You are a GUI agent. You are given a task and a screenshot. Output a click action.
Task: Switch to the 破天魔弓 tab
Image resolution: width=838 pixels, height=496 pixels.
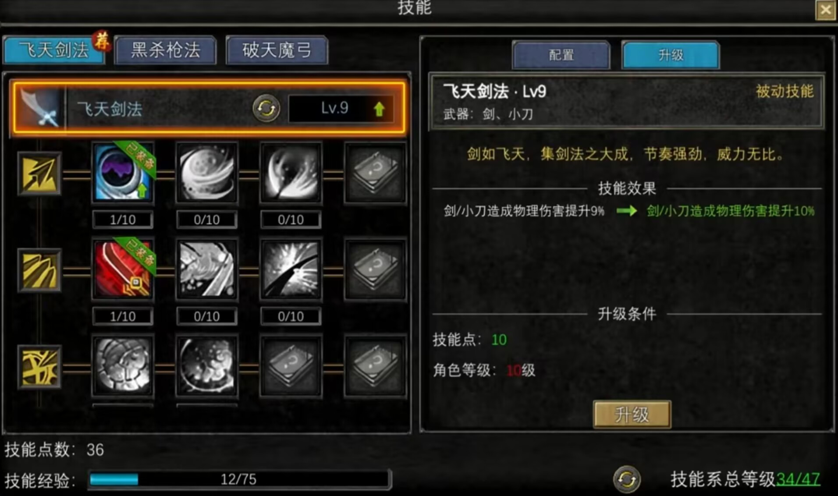pos(277,50)
